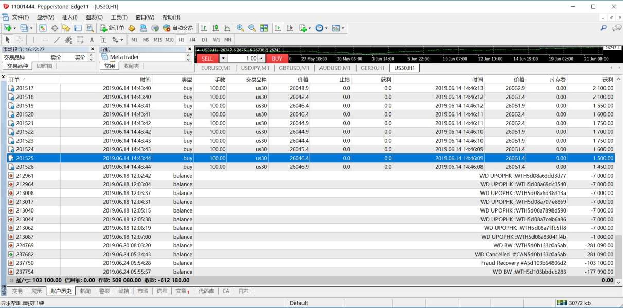
Task: Click the zoom out magnifier icon
Action: [252, 28]
